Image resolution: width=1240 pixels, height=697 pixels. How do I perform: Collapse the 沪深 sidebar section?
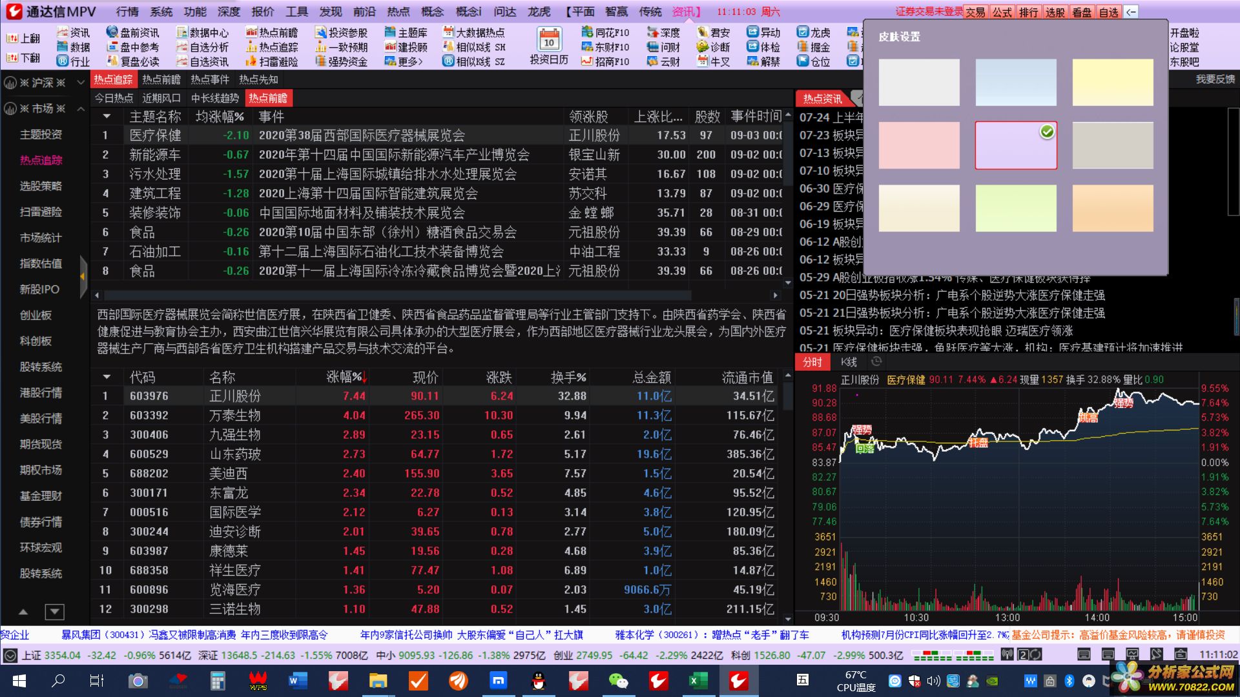[x=81, y=83]
